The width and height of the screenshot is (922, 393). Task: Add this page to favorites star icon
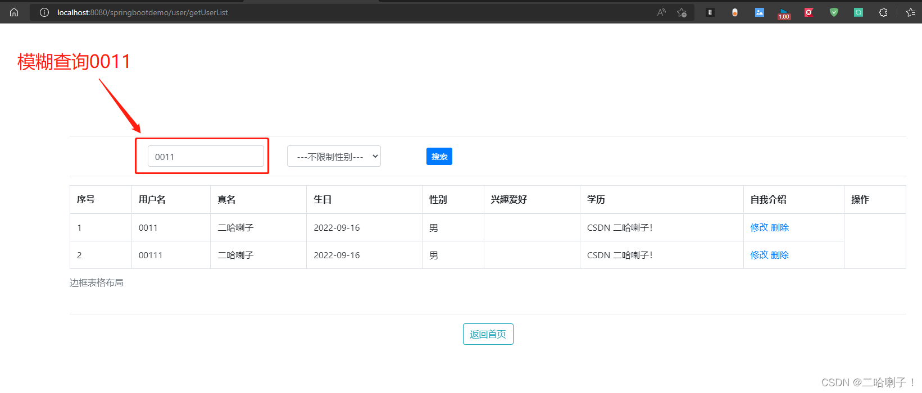click(682, 12)
